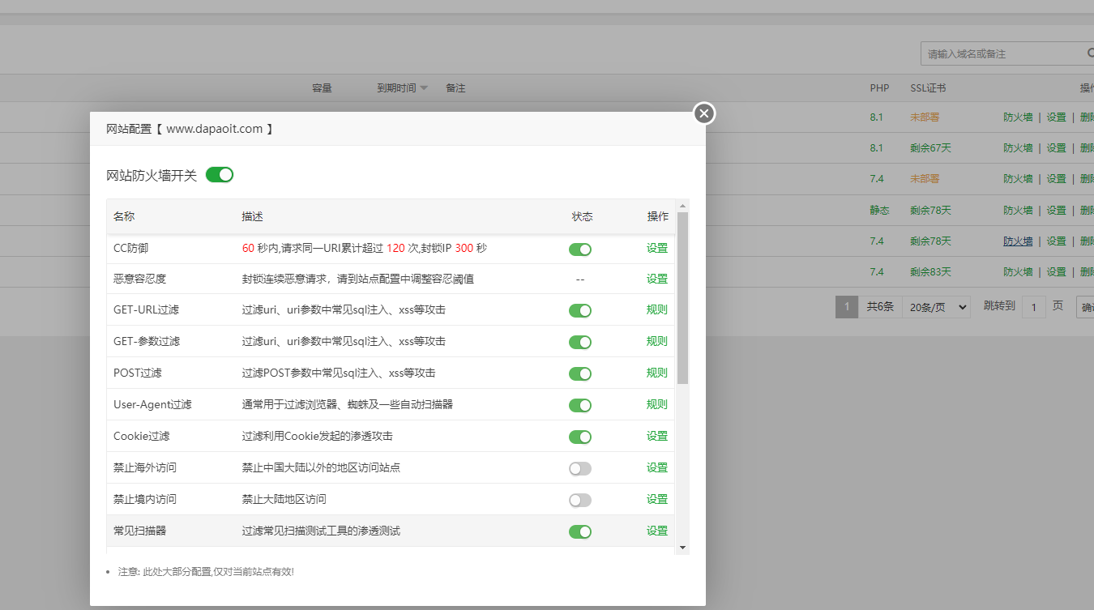Click the domain search input field
This screenshot has height=610, width=1094.
(x=1003, y=53)
